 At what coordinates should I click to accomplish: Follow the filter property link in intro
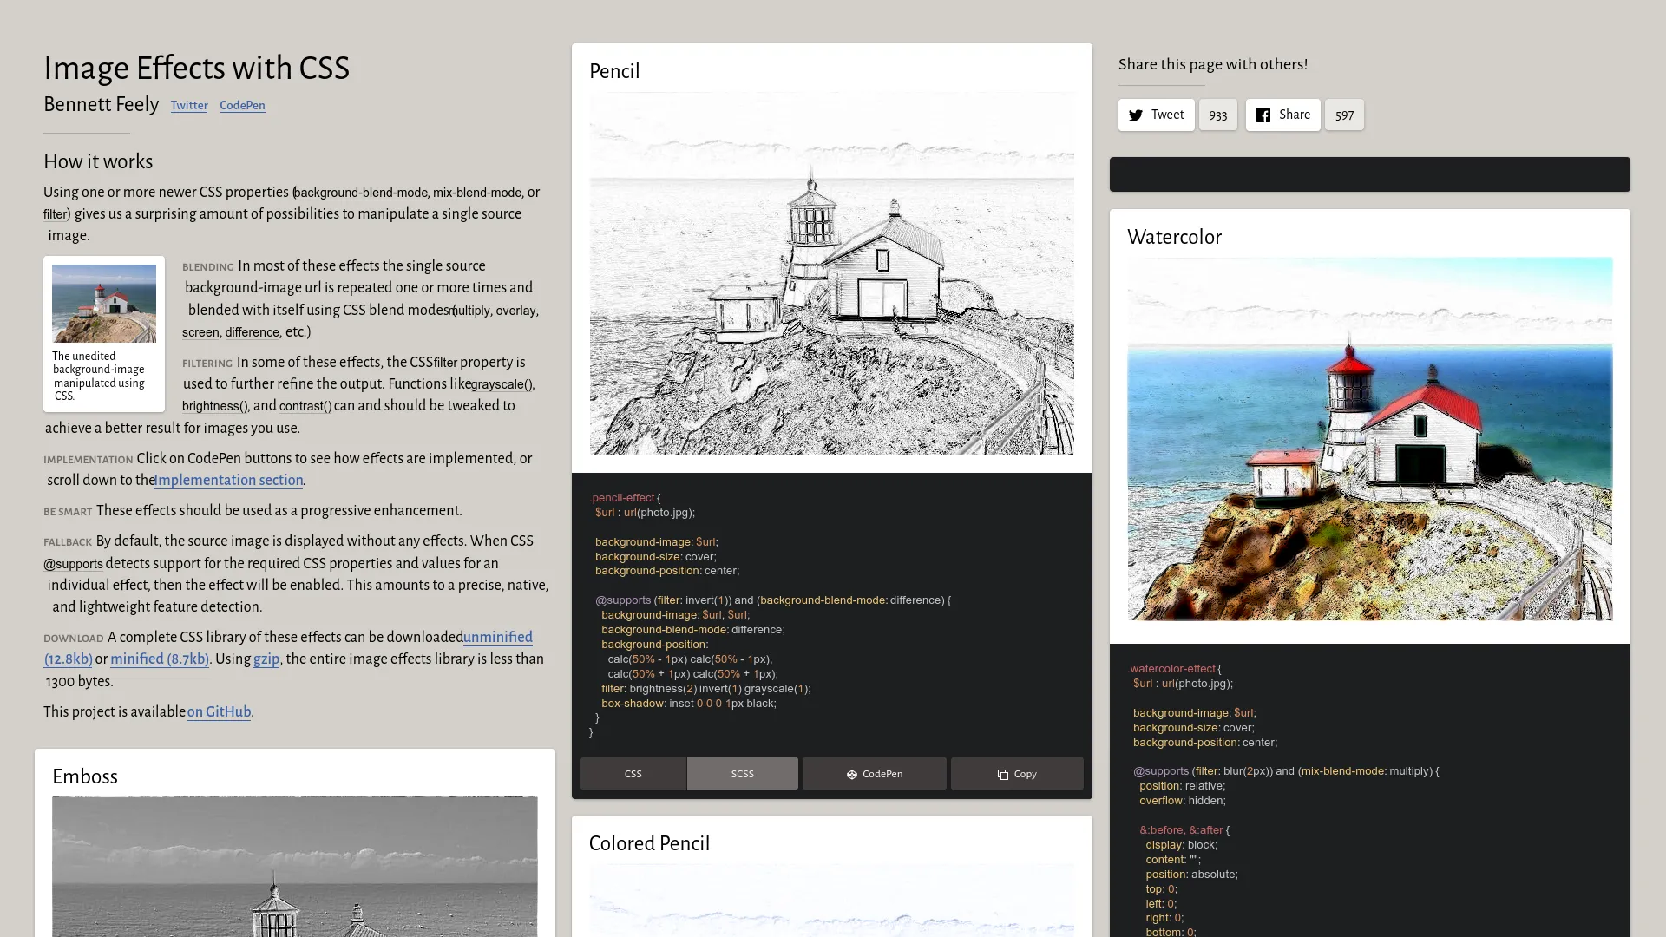point(55,214)
